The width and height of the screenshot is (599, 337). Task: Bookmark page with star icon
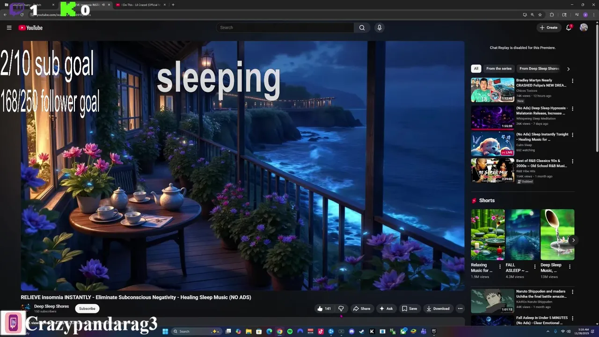tap(540, 15)
